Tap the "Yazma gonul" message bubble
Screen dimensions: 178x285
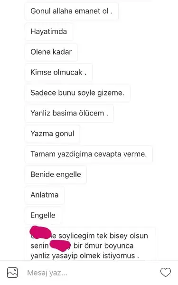pos(53,133)
